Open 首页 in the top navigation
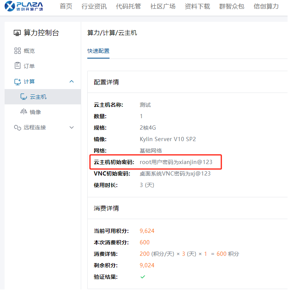This screenshot has height=291, width=291. point(66,7)
